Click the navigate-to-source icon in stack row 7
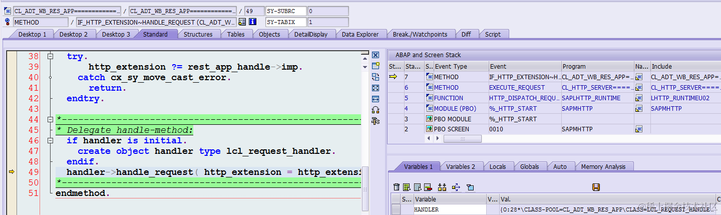The height and width of the screenshot is (215, 721). coord(639,77)
